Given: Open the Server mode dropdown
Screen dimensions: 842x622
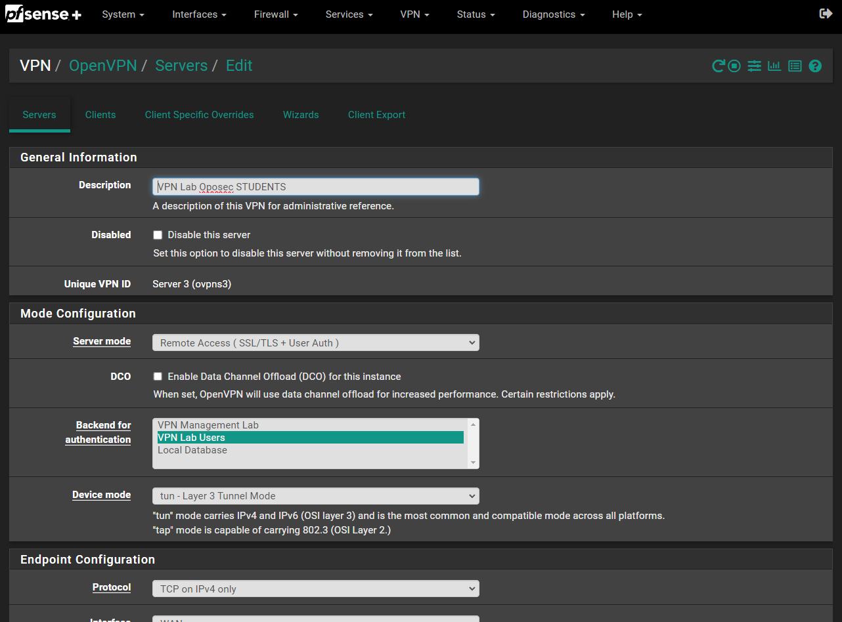Looking at the screenshot, I should click(x=316, y=342).
